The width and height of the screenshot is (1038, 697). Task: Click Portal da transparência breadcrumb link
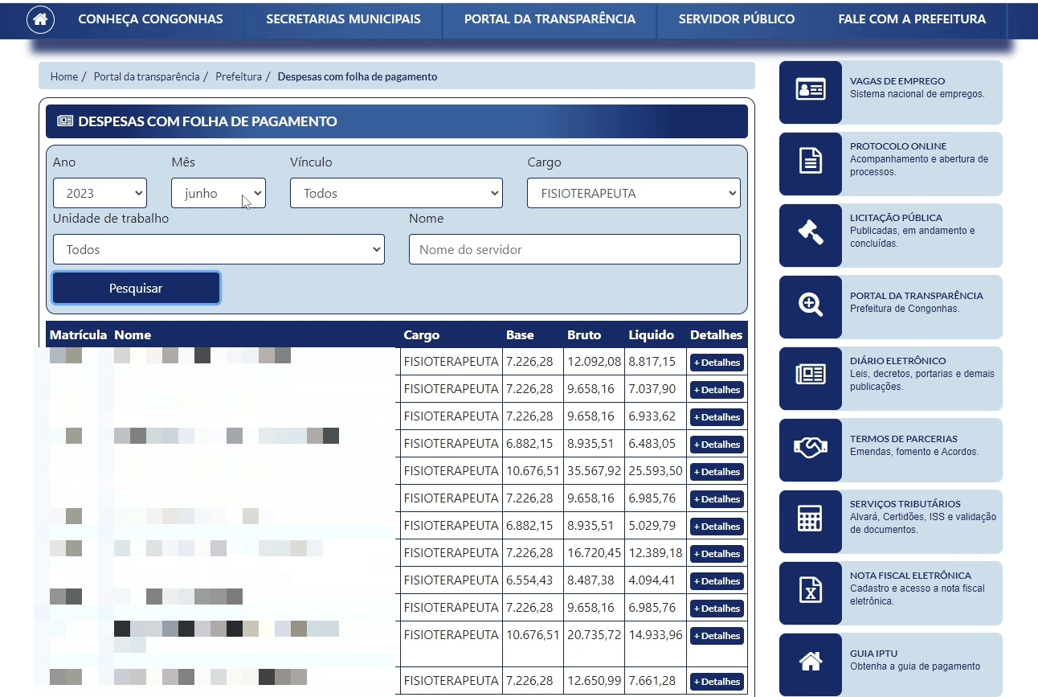point(146,77)
